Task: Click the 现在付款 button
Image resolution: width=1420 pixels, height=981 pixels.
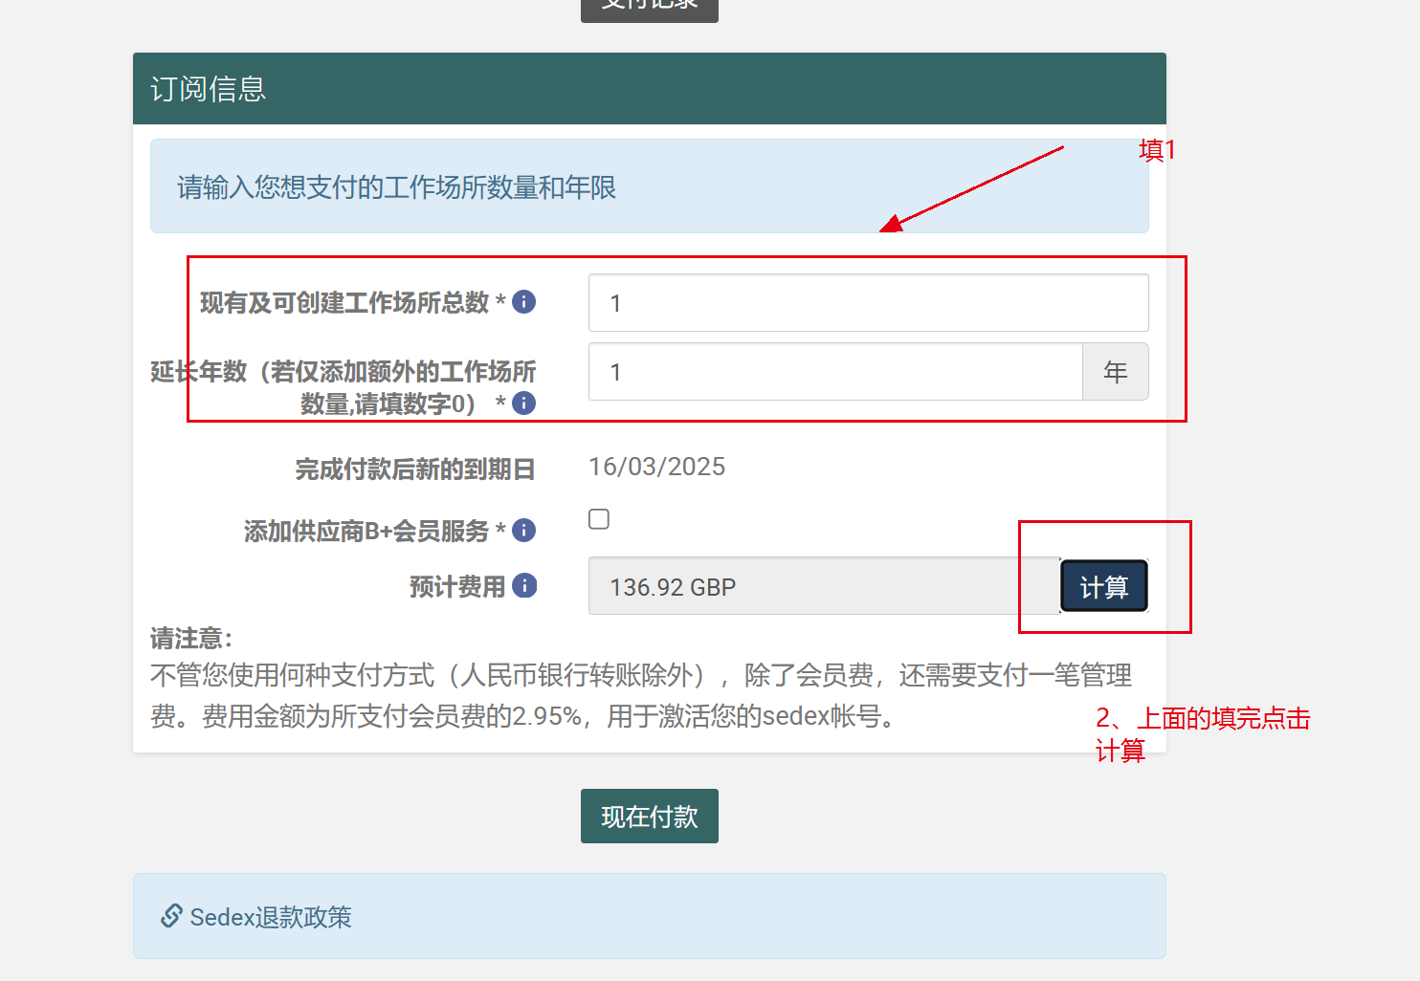Action: (650, 816)
